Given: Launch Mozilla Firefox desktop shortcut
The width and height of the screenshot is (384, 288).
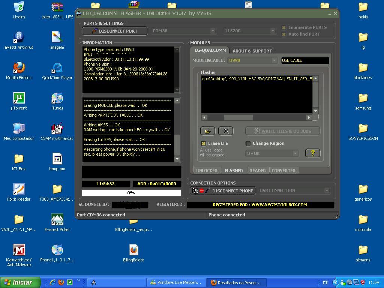Looking at the screenshot, I should 19,67.
